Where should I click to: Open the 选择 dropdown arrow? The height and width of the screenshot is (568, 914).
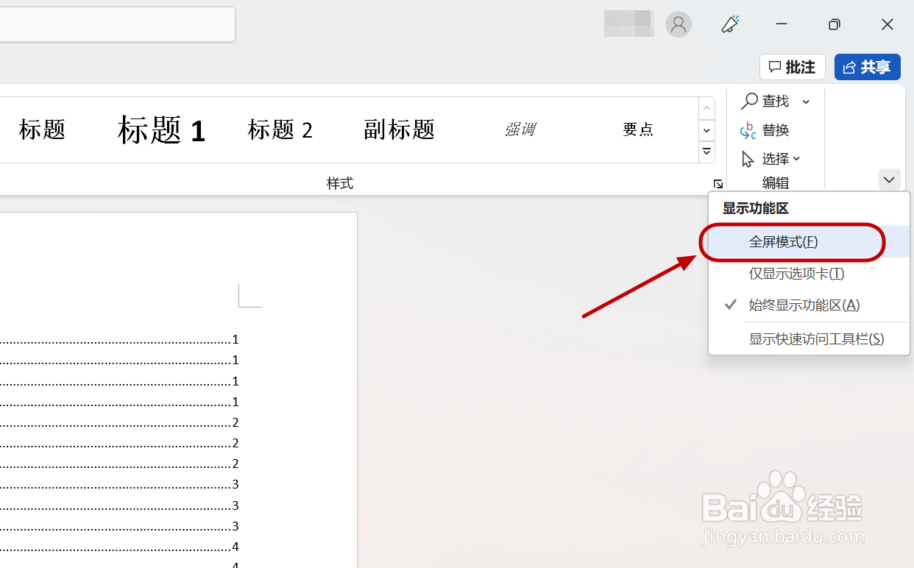pos(797,158)
